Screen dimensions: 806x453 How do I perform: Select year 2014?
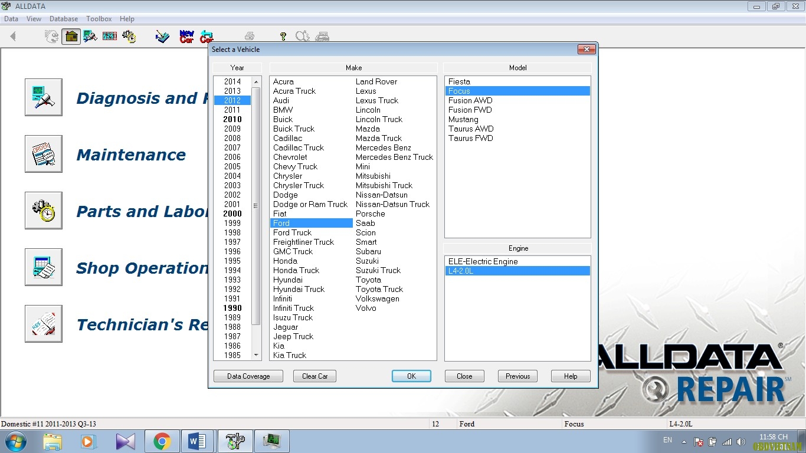232,81
